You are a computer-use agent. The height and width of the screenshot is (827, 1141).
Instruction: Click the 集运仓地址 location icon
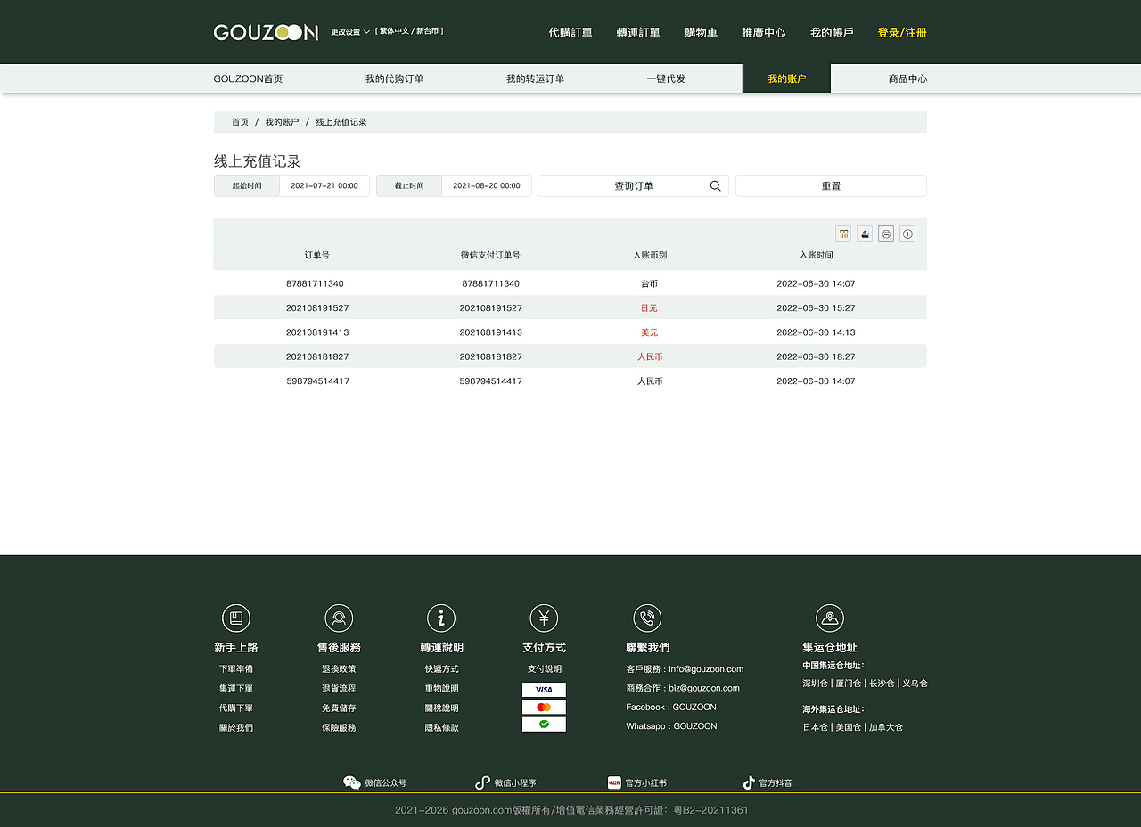tap(830, 618)
